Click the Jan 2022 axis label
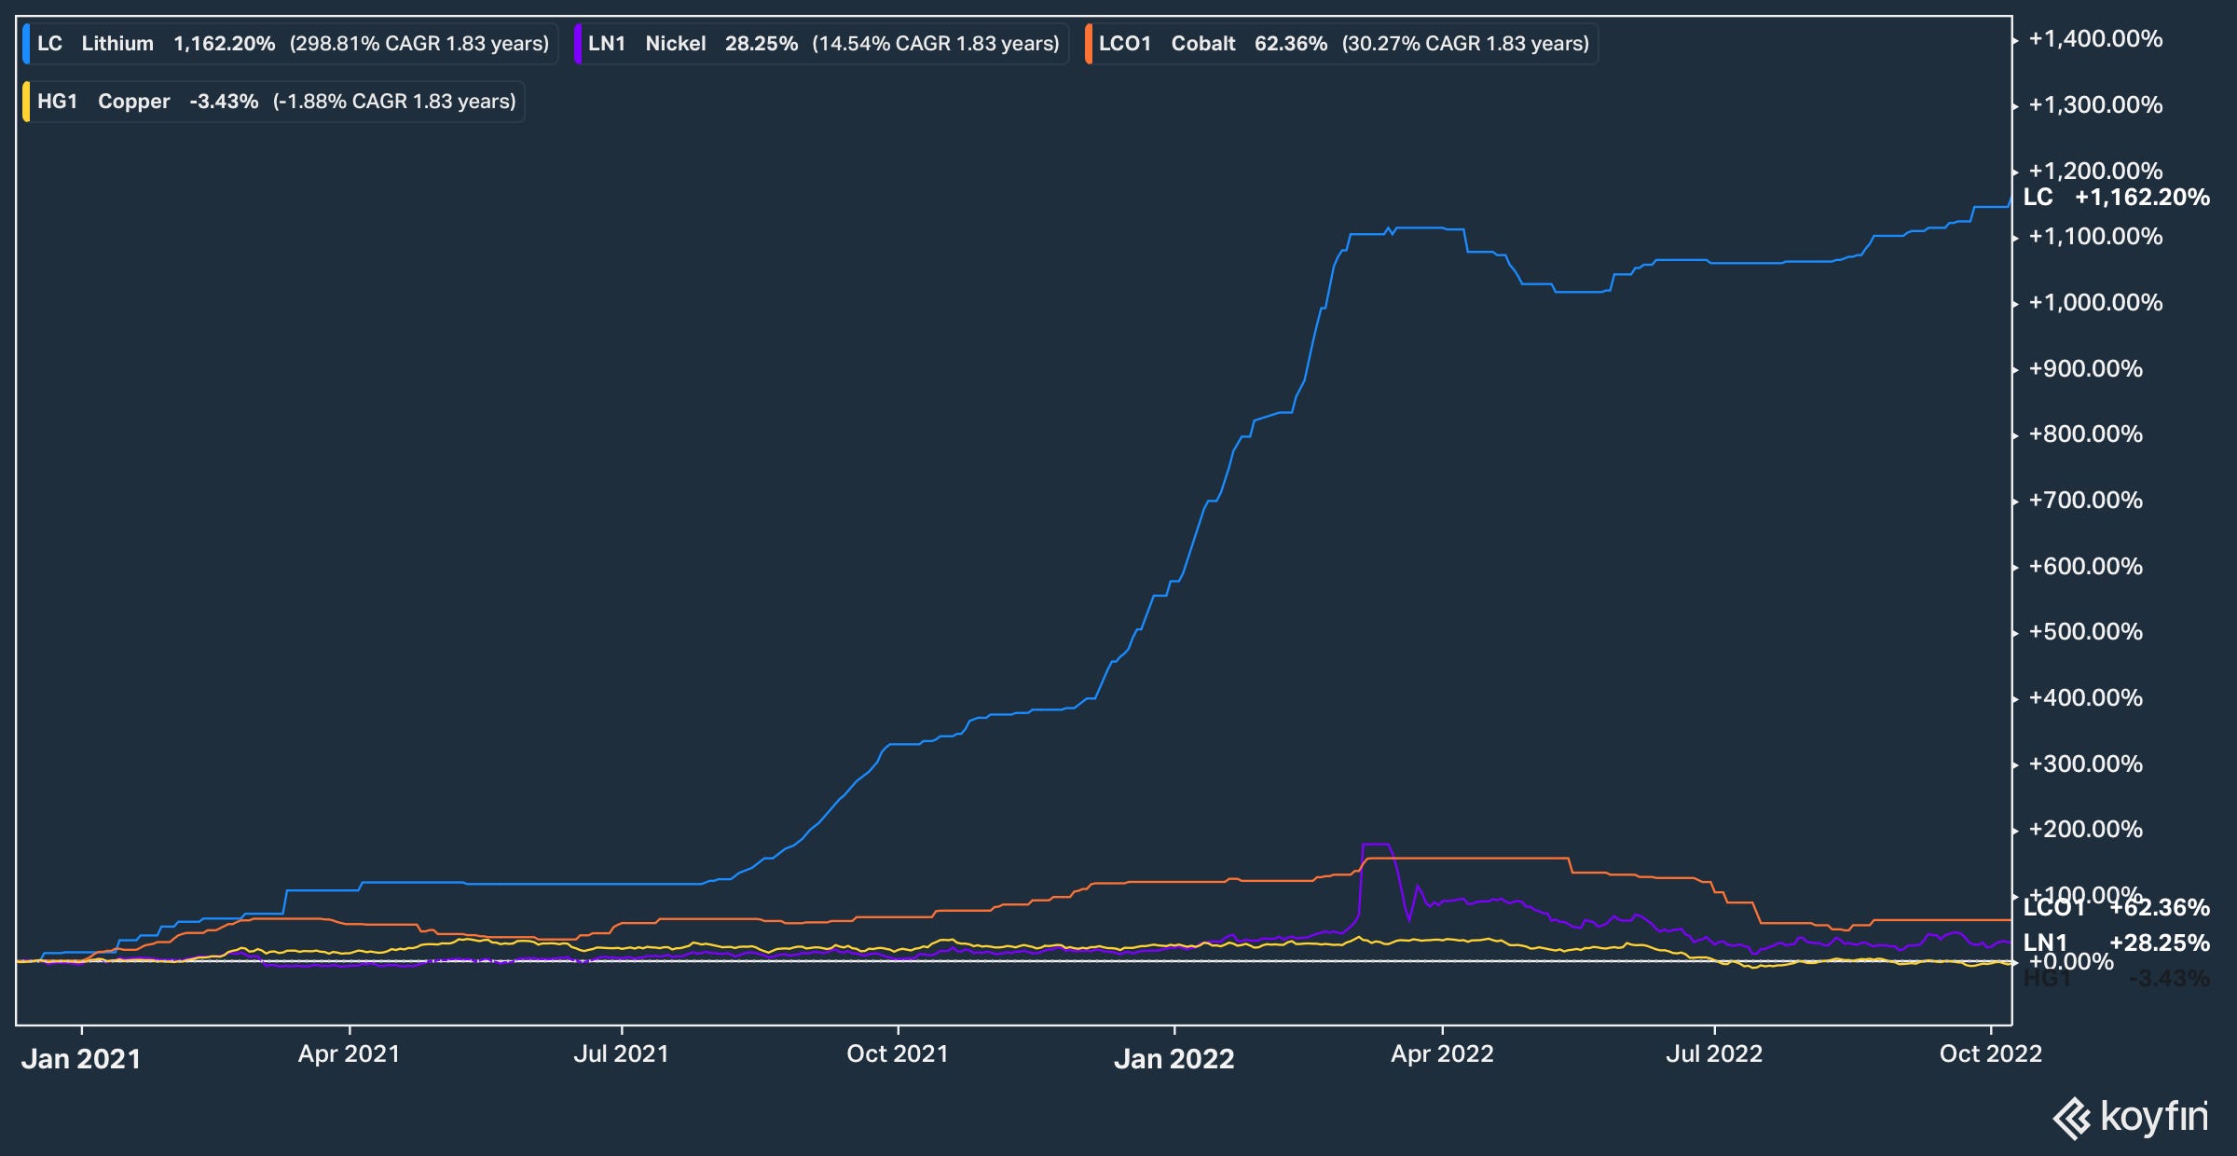This screenshot has width=2237, height=1156. (1174, 1059)
